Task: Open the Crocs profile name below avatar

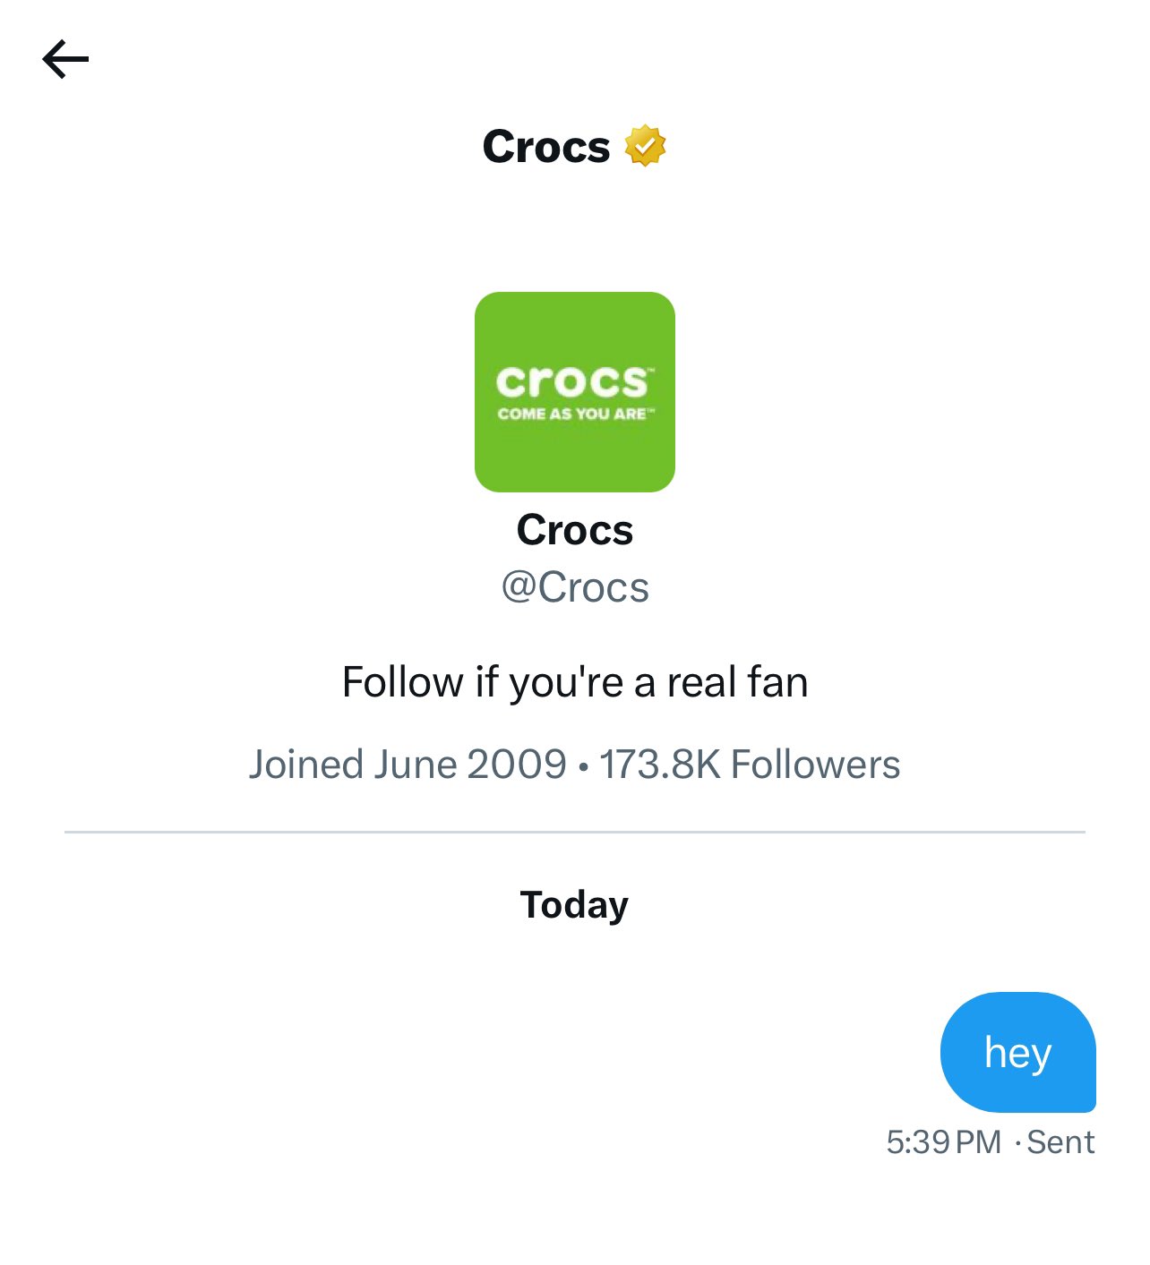Action: (575, 530)
